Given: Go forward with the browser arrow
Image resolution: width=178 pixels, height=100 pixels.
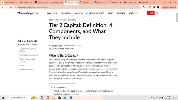Looking at the screenshot, I should (x=7, y=7).
